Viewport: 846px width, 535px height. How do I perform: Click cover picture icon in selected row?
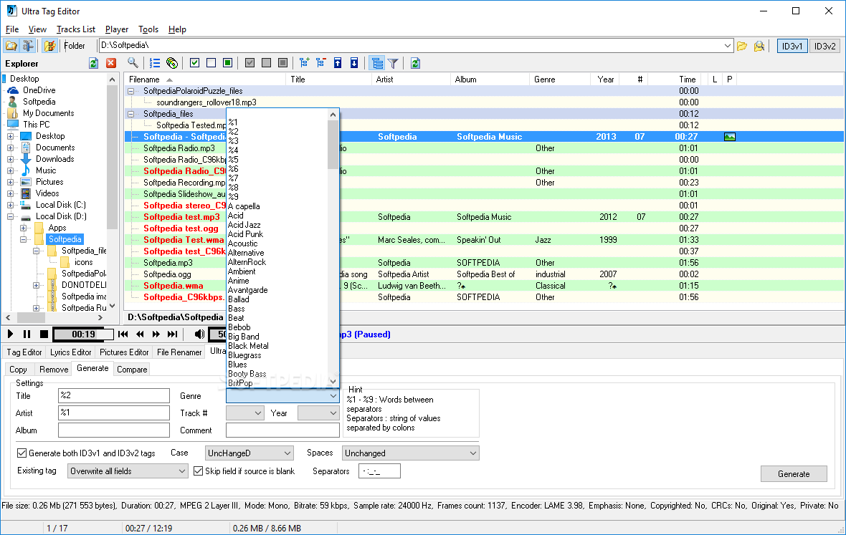pos(729,137)
